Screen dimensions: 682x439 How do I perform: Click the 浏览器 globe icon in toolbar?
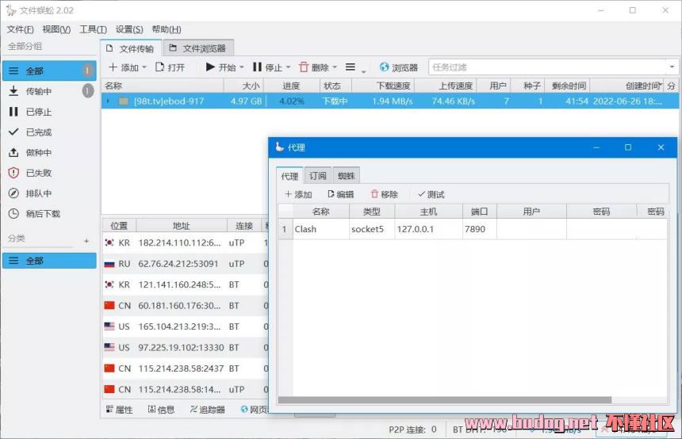tap(385, 67)
